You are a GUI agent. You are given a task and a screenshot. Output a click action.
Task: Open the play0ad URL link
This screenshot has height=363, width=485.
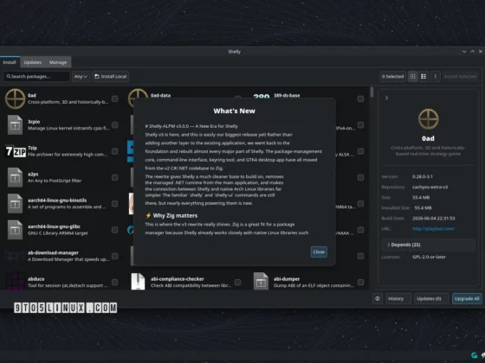[x=433, y=229]
